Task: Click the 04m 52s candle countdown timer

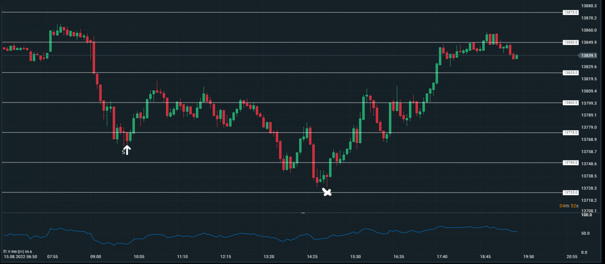Action: pos(569,206)
